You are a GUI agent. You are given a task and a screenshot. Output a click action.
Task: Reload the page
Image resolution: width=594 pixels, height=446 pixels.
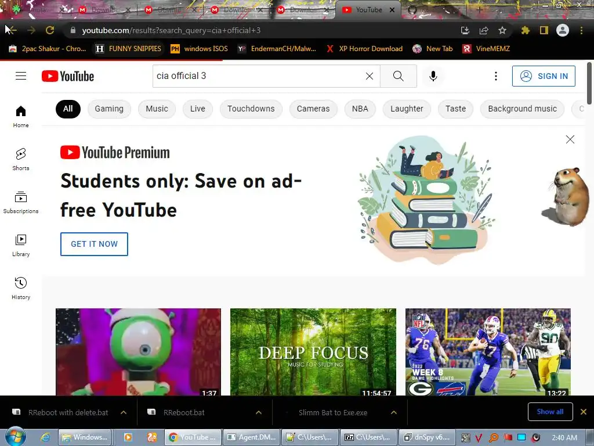[x=50, y=30]
